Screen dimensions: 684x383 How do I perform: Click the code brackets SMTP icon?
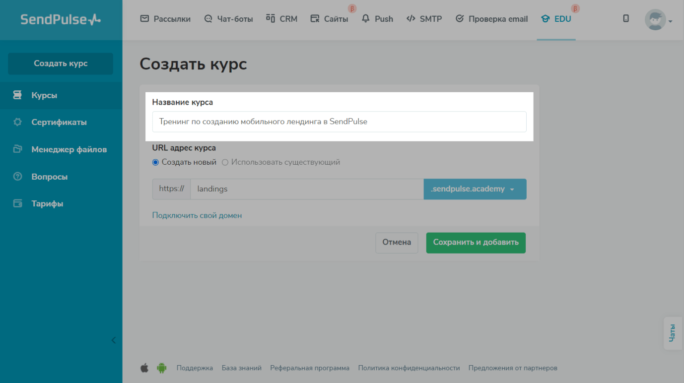pos(410,19)
